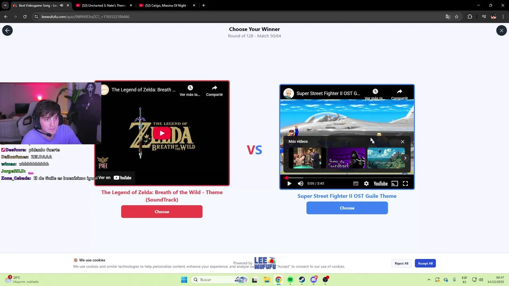Open the media controls icon in toolbar
The image size is (509, 286).
pyautogui.click(x=484, y=17)
